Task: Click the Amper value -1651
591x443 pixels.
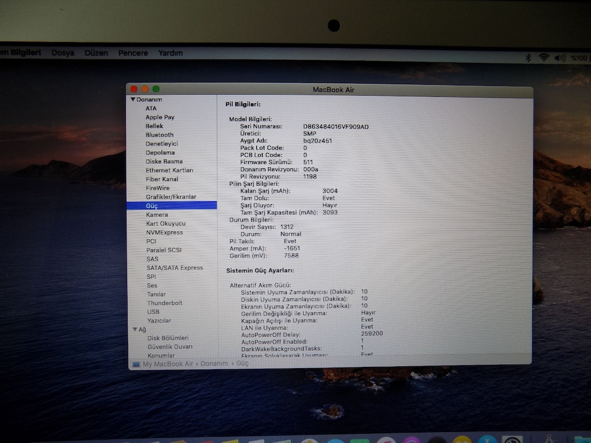Action: pyautogui.click(x=292, y=248)
